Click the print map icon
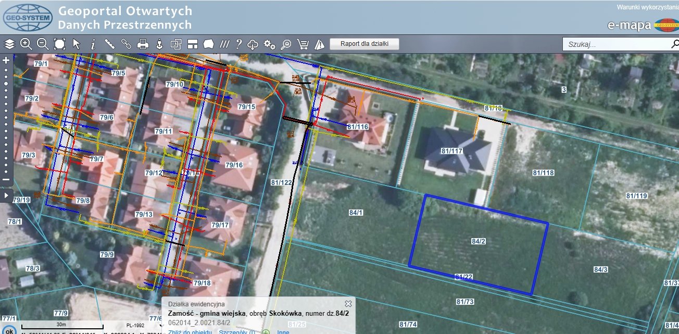Image resolution: width=679 pixels, height=334 pixels. click(x=143, y=44)
